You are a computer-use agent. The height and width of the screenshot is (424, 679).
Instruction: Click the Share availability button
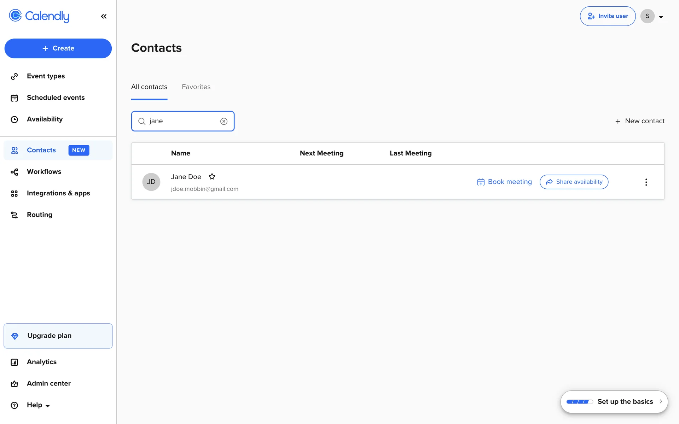tap(574, 182)
